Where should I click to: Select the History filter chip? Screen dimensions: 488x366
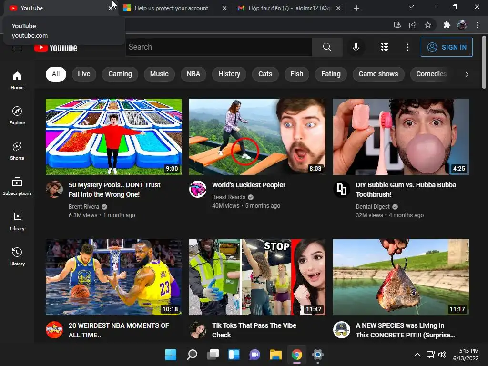point(229,74)
